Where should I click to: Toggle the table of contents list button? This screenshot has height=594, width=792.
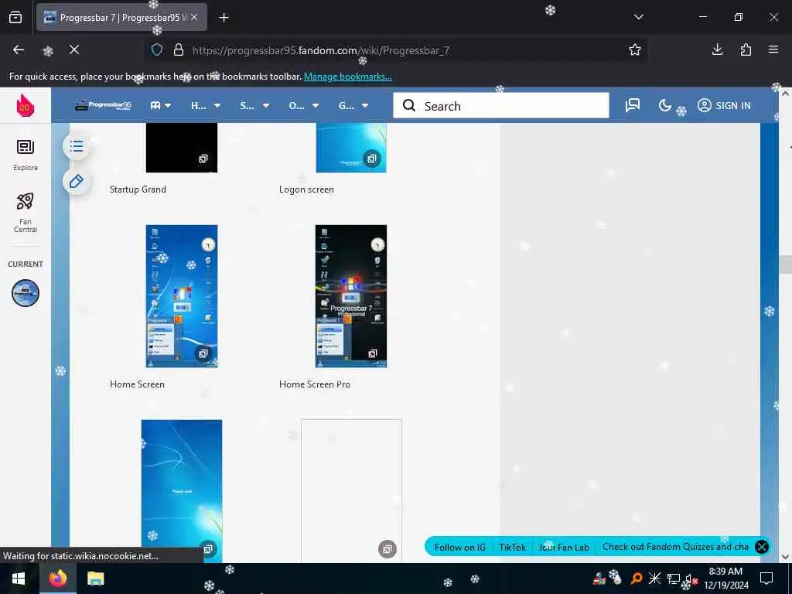(77, 146)
